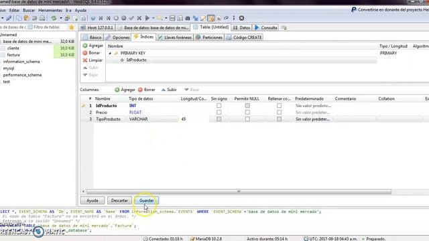Image resolution: width=429 pixels, height=241 pixels.
Task: Click the yellow star favorites icon
Action: [x=72, y=27]
